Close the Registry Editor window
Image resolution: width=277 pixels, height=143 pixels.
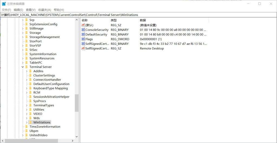tap(271, 4)
